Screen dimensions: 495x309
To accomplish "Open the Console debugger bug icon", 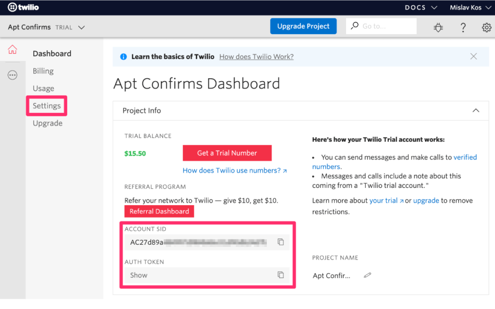I will 438,28.
